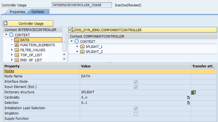Click ZWD_DYN_BIND.COMPONENTCONTROLLER button
The width and height of the screenshot is (218, 122).
(143, 30)
